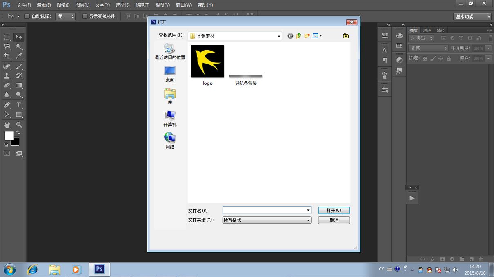Select the Horizontal Type tool
Screen dimensions: 494x277
pos(19,105)
